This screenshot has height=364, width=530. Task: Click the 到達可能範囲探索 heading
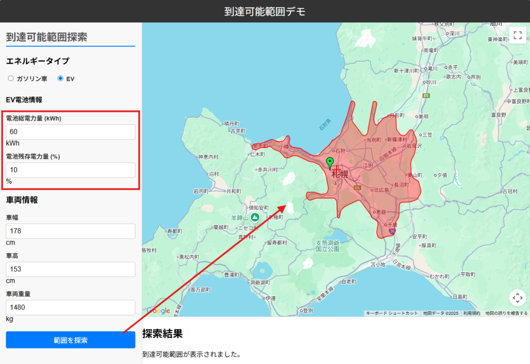pos(47,37)
